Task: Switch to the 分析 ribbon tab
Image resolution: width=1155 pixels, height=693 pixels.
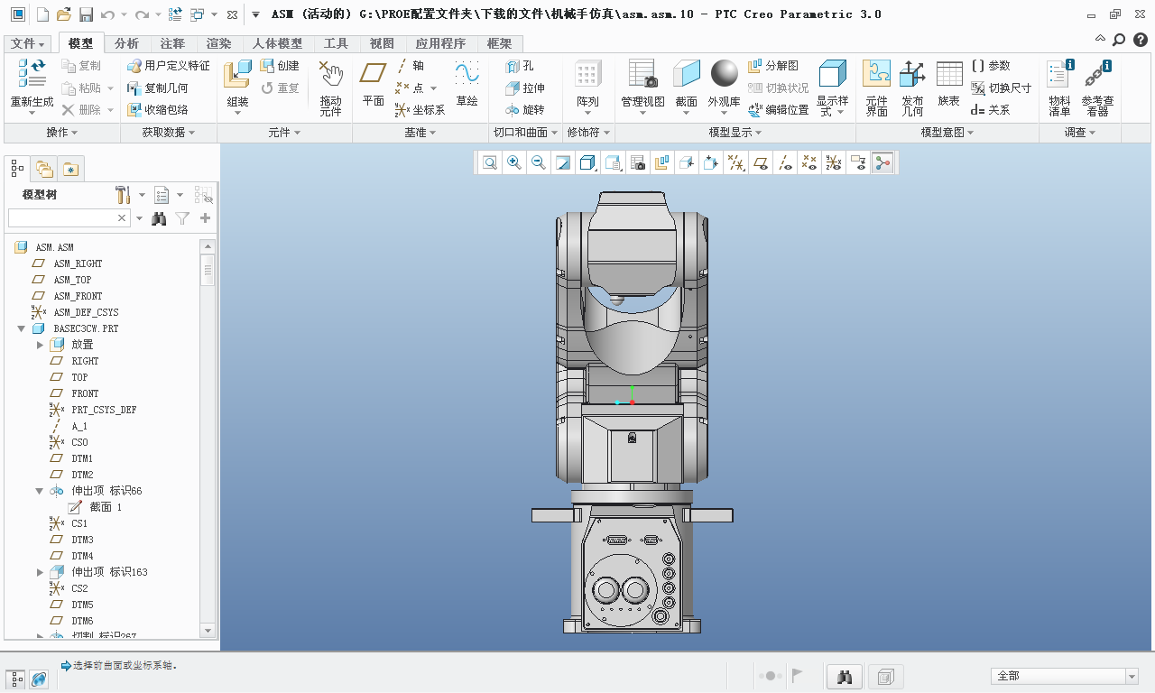Action: tap(126, 43)
